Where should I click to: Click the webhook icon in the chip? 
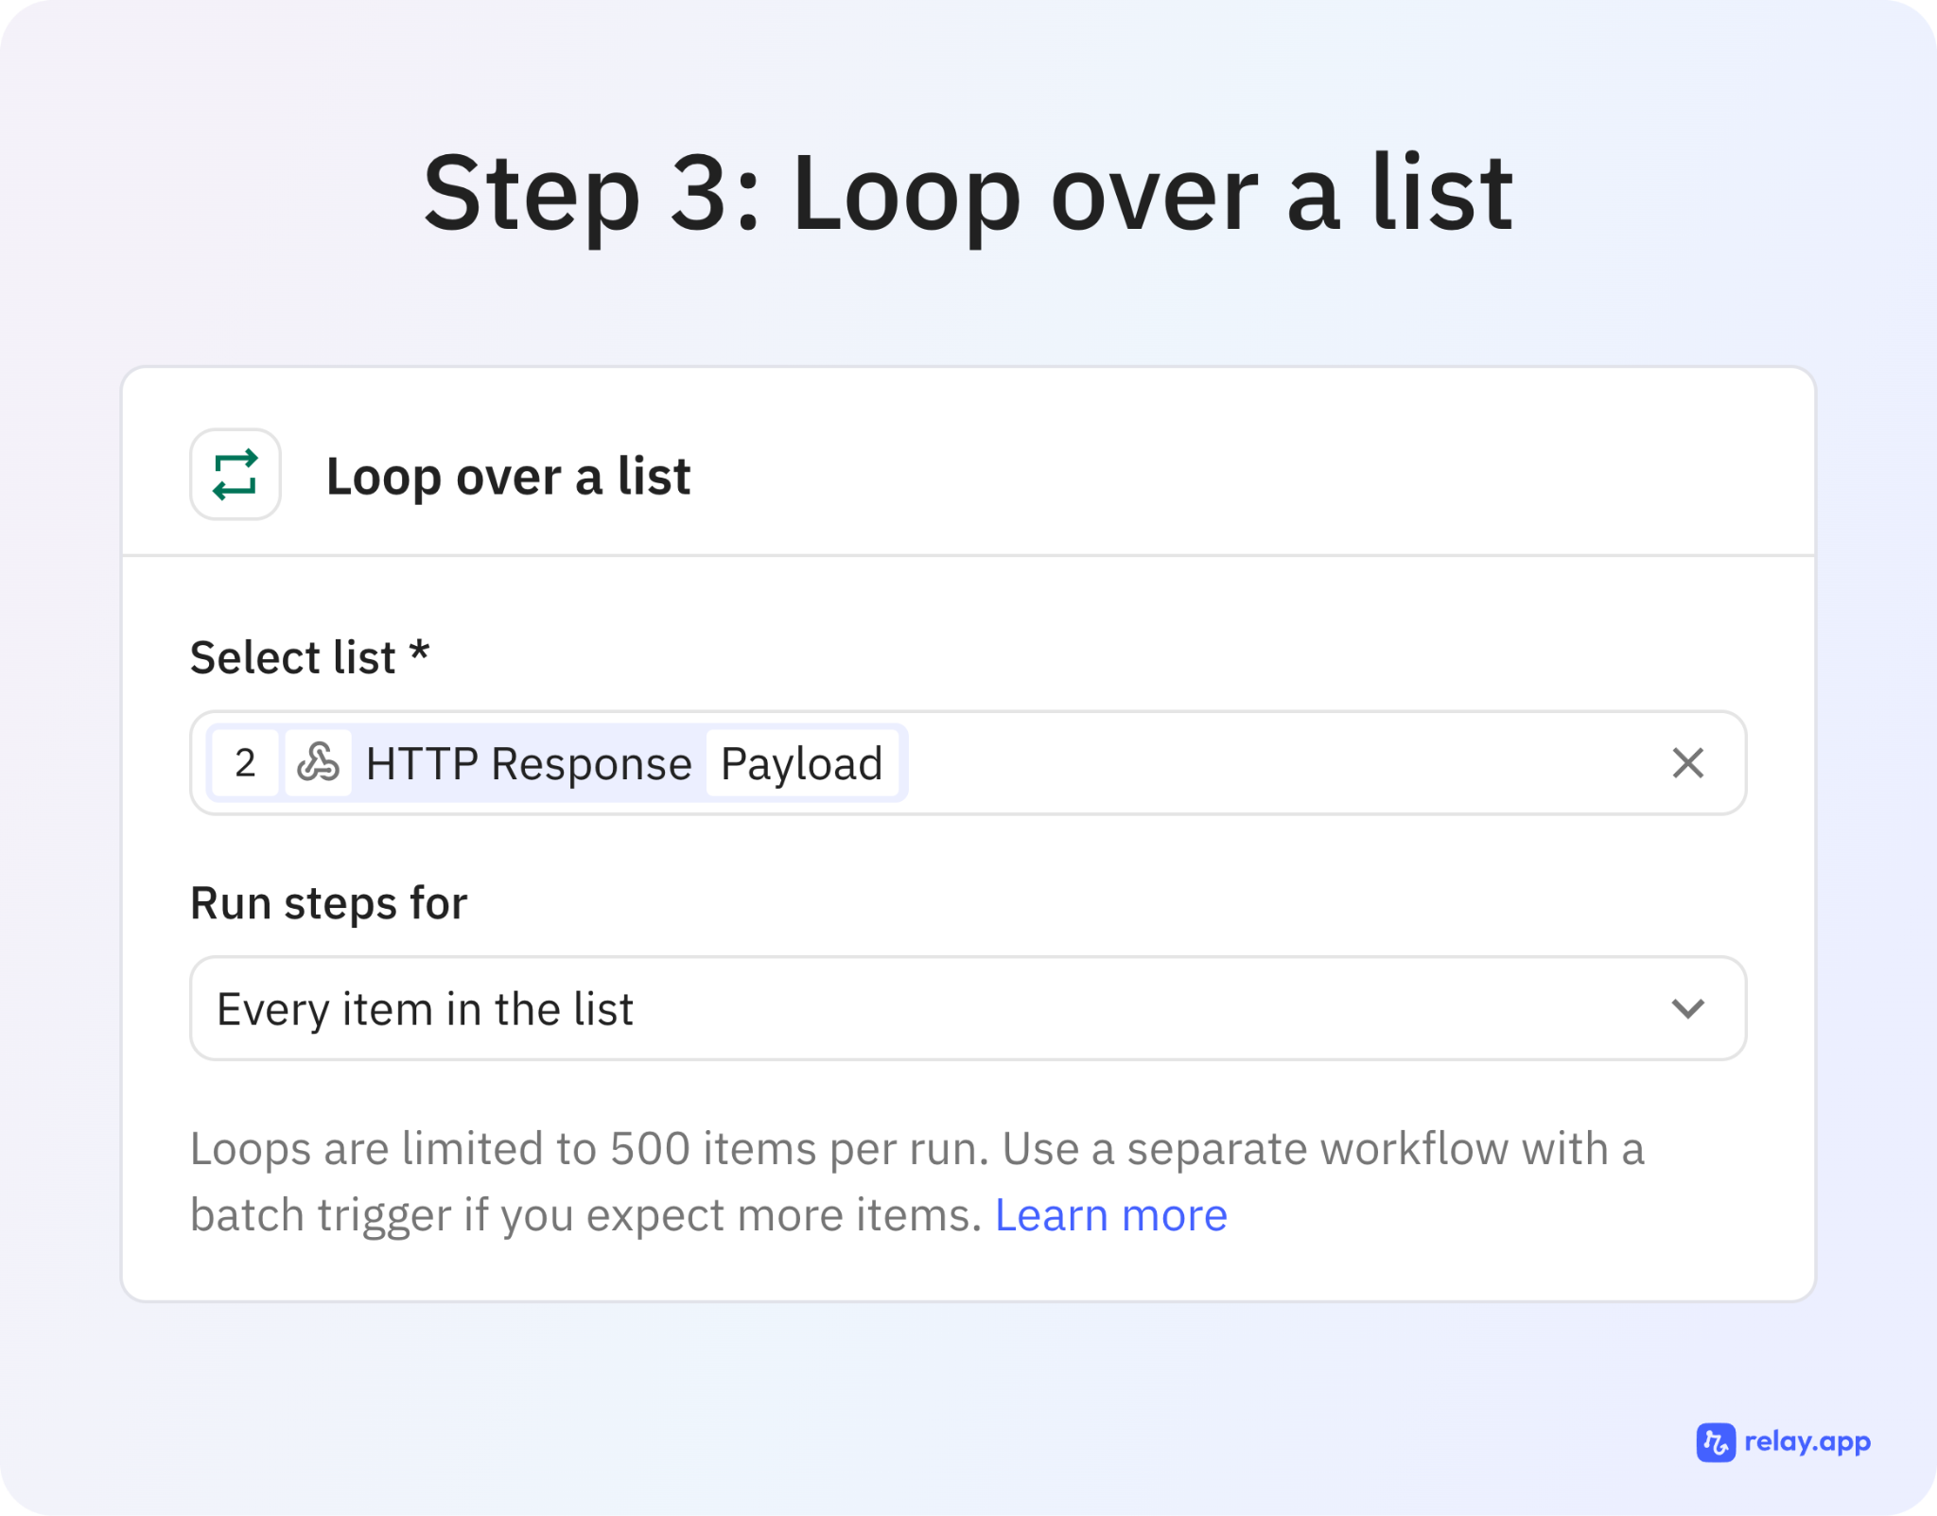click(318, 762)
